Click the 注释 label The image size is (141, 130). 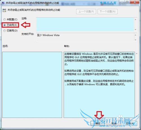(24, 18)
